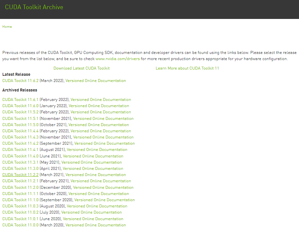Open CUDA Toolkit 11.3.0 link
Viewport: 299px width, 228px height.
(21, 169)
